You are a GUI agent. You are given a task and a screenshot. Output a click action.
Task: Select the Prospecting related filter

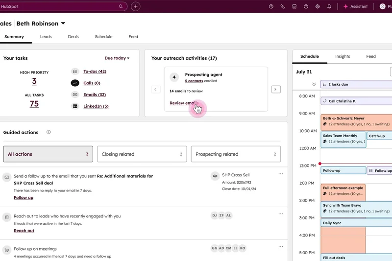coord(236,154)
